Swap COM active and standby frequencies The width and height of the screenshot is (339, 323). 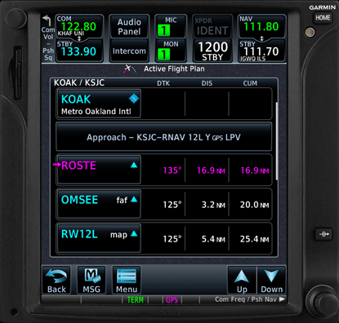click(x=79, y=38)
